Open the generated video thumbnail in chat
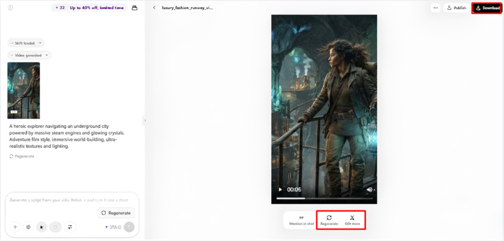The height and width of the screenshot is (241, 504). pyautogui.click(x=24, y=90)
